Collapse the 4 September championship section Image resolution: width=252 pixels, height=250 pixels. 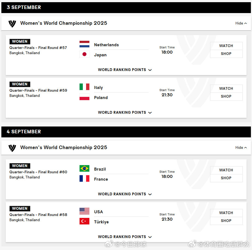tap(241, 148)
